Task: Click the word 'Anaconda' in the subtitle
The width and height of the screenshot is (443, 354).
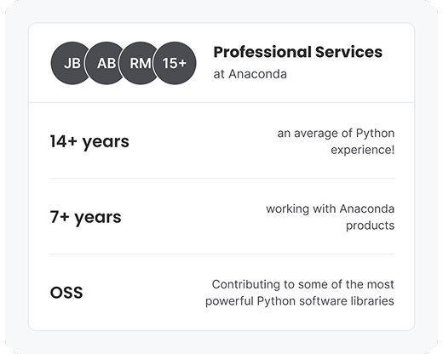Action: pos(258,74)
